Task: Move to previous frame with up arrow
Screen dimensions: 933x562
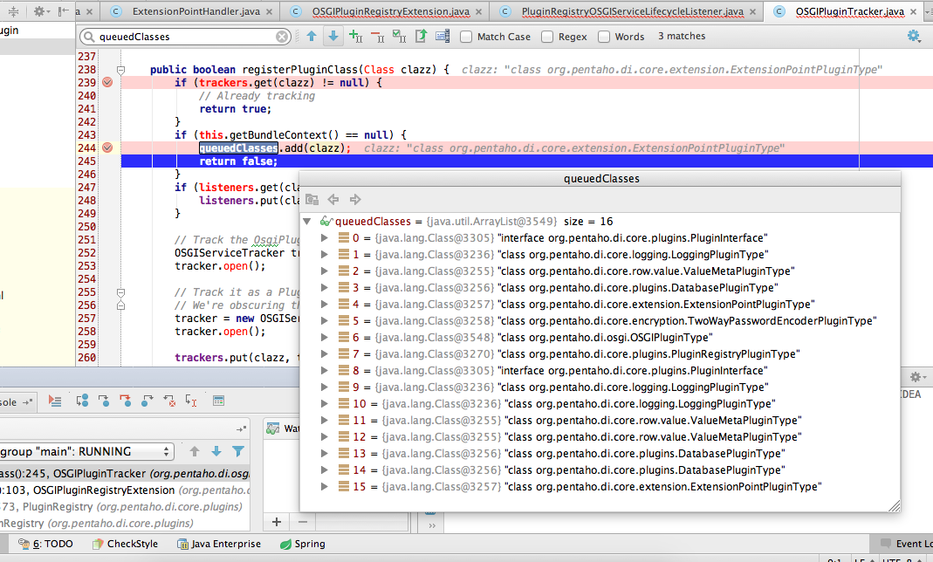Action: click(x=195, y=452)
